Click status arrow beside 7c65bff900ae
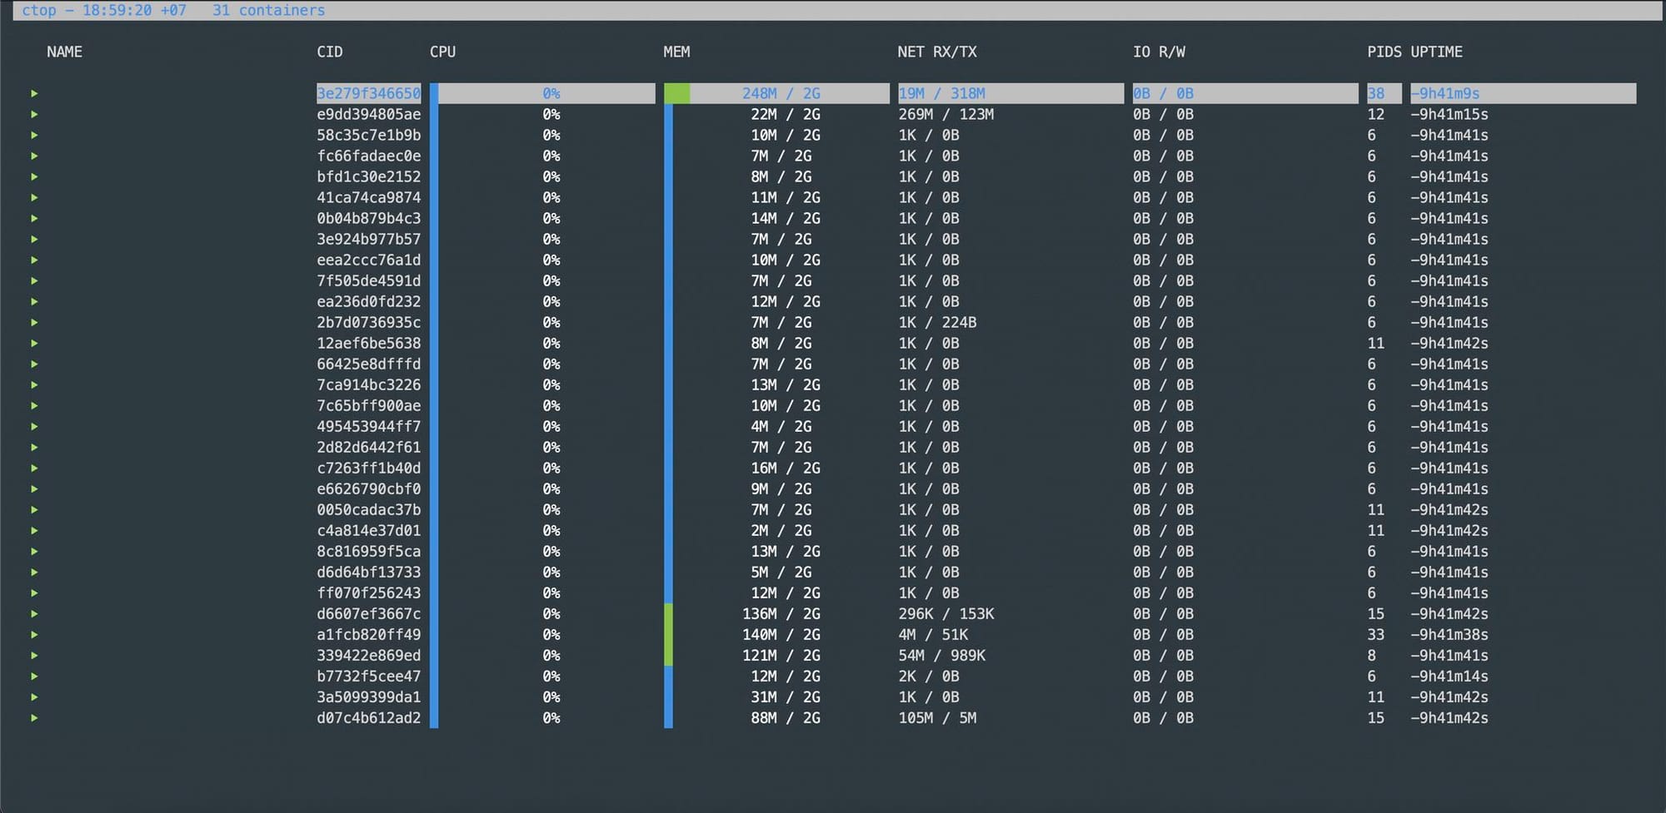This screenshot has height=813, width=1666. (x=34, y=405)
